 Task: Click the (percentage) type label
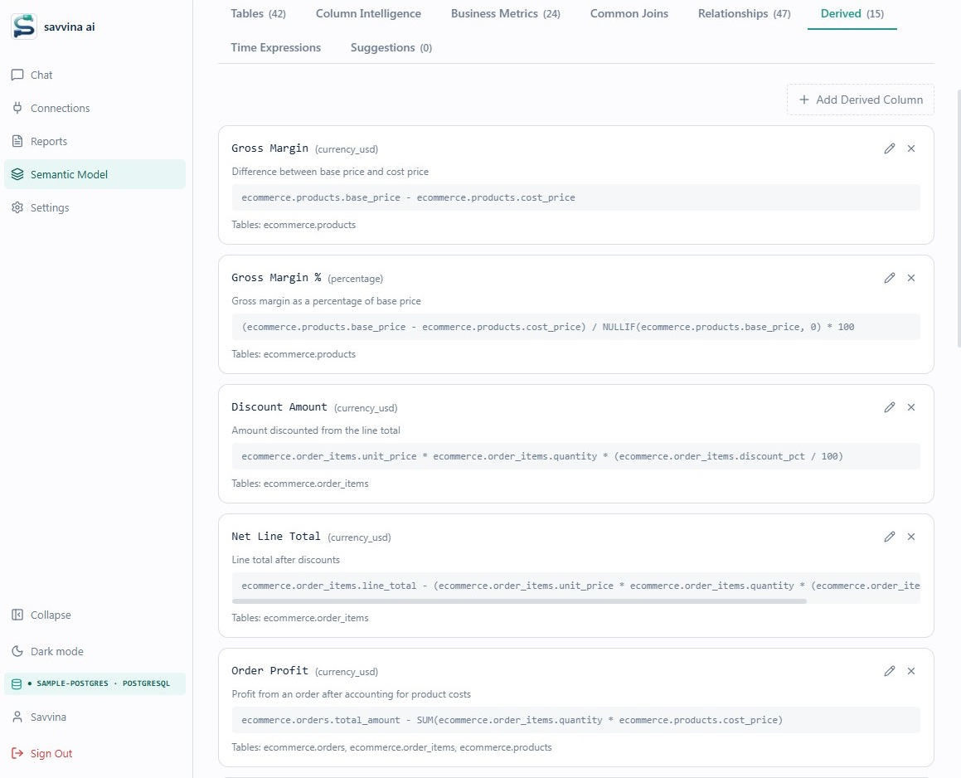[356, 279]
